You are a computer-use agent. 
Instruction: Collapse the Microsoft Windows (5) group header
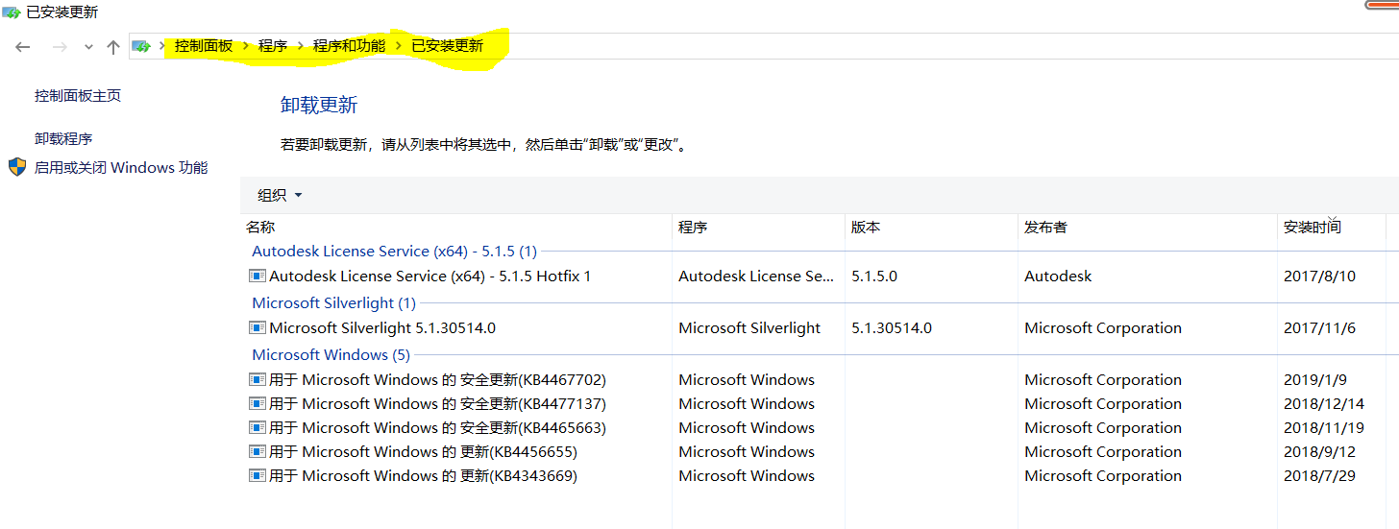coord(331,355)
